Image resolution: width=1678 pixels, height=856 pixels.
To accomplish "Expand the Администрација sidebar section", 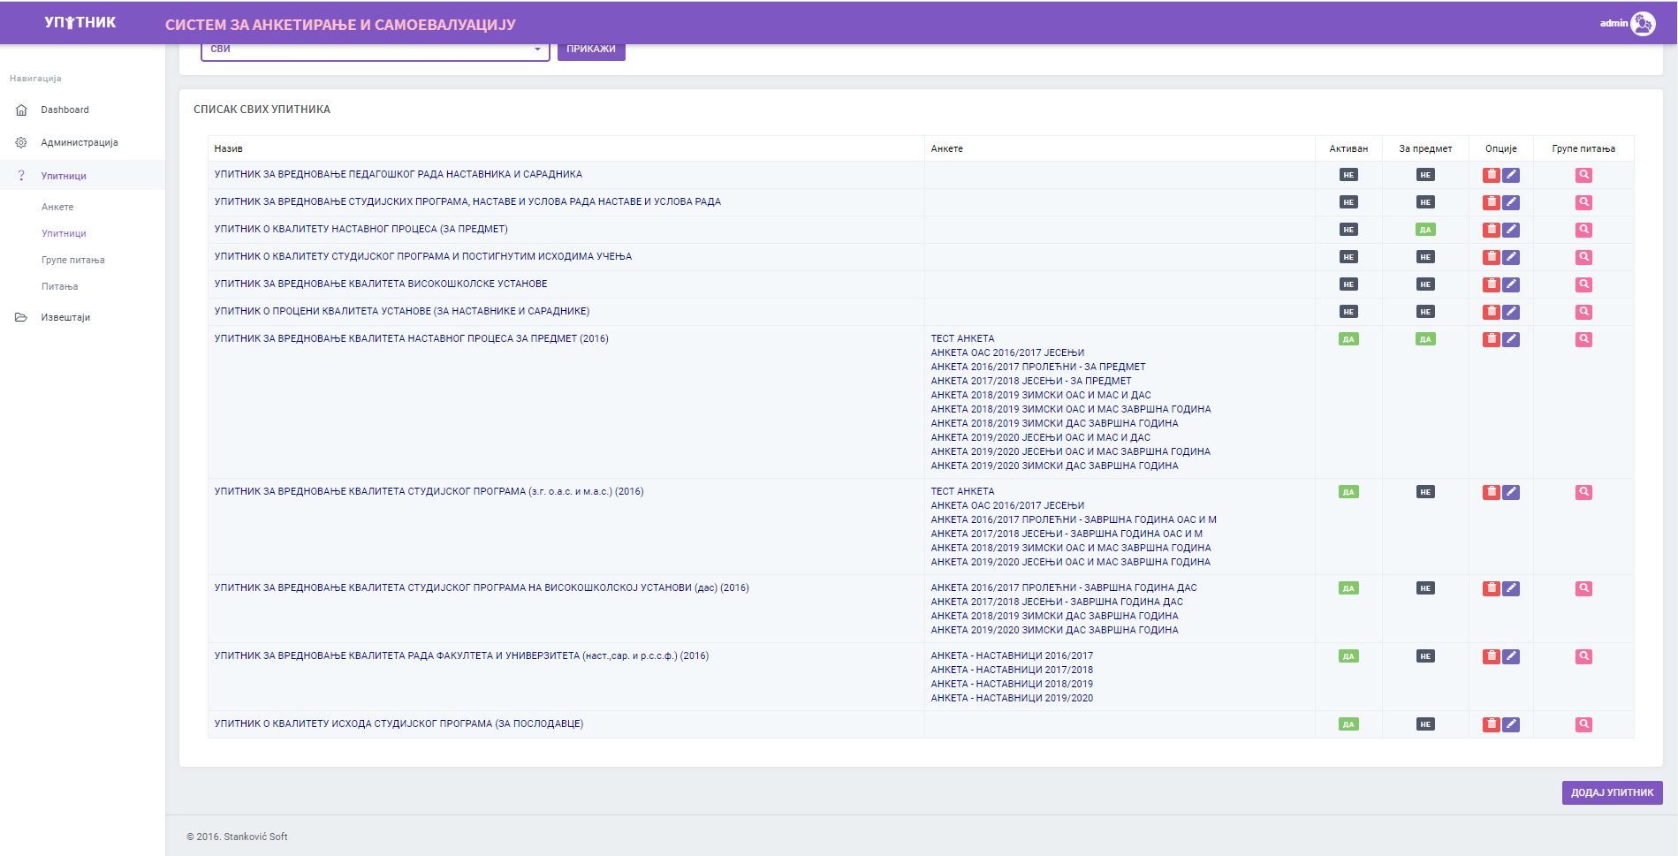I will (79, 143).
